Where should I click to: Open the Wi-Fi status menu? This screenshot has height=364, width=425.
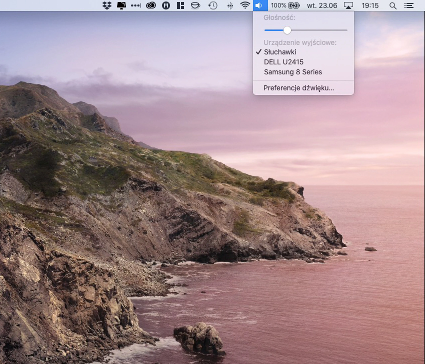pyautogui.click(x=245, y=5)
